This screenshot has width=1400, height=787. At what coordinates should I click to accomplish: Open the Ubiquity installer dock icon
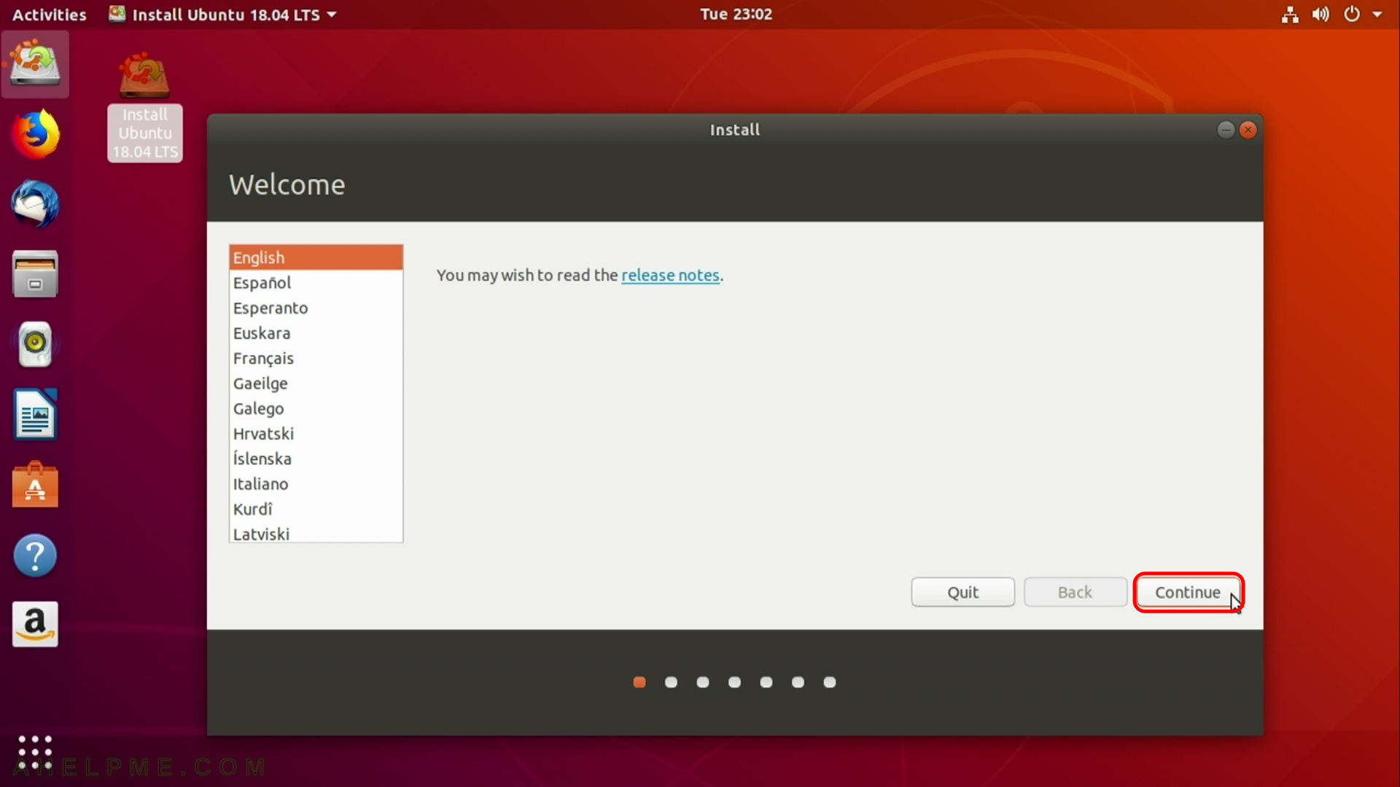(34, 64)
